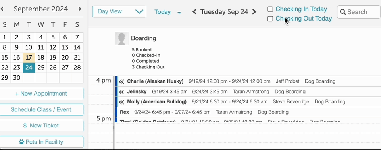Go to next day arrow after Sep 24
This screenshot has height=150, width=381.
254,11
